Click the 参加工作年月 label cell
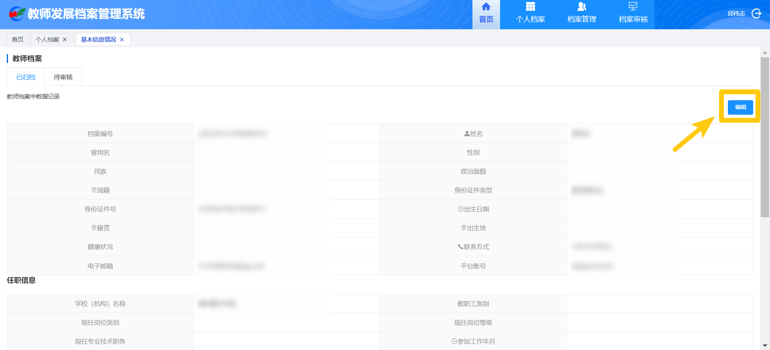 click(x=473, y=341)
